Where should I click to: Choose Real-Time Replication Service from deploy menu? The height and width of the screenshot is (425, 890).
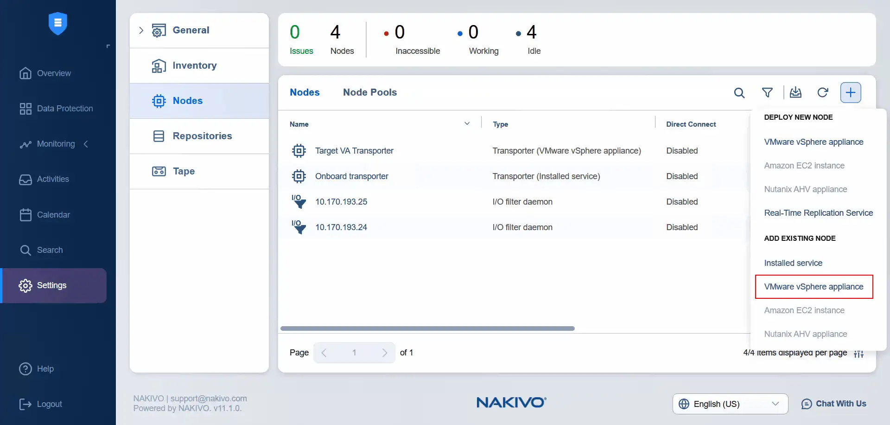point(818,212)
